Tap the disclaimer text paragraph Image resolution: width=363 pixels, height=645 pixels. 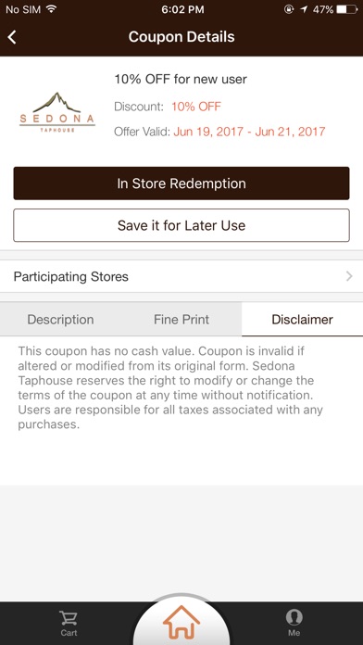[x=170, y=388]
